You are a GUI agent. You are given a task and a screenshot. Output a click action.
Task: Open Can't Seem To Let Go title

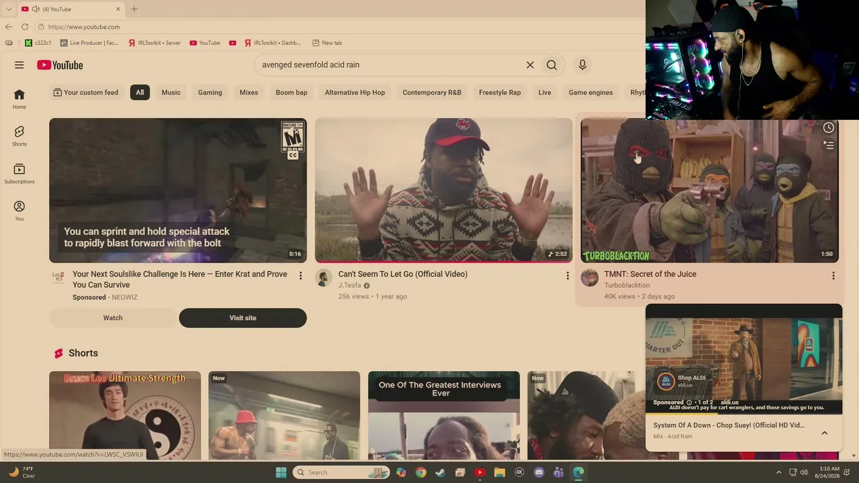click(x=403, y=274)
